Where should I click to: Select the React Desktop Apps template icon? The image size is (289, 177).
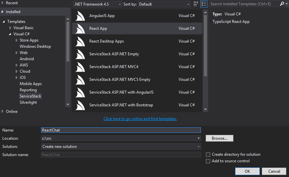pyautogui.click(x=80, y=42)
